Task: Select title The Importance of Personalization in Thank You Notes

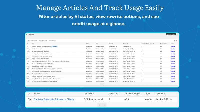Action: pyautogui.click(x=44, y=81)
